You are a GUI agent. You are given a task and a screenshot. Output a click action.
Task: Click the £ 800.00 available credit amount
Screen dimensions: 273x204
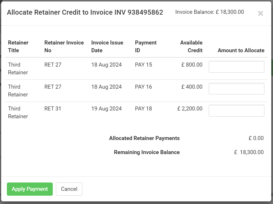click(192, 65)
